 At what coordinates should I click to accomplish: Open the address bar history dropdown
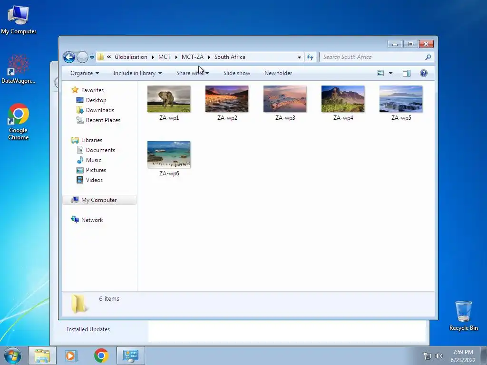point(299,57)
